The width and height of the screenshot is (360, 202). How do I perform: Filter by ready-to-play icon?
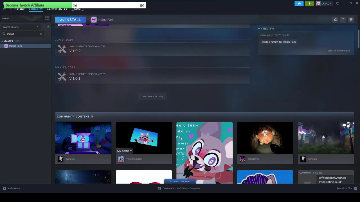click(49, 27)
